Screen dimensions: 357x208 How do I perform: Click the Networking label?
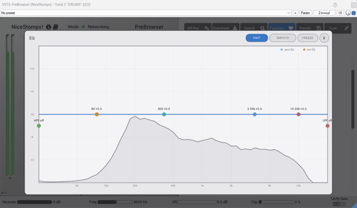[98, 27]
